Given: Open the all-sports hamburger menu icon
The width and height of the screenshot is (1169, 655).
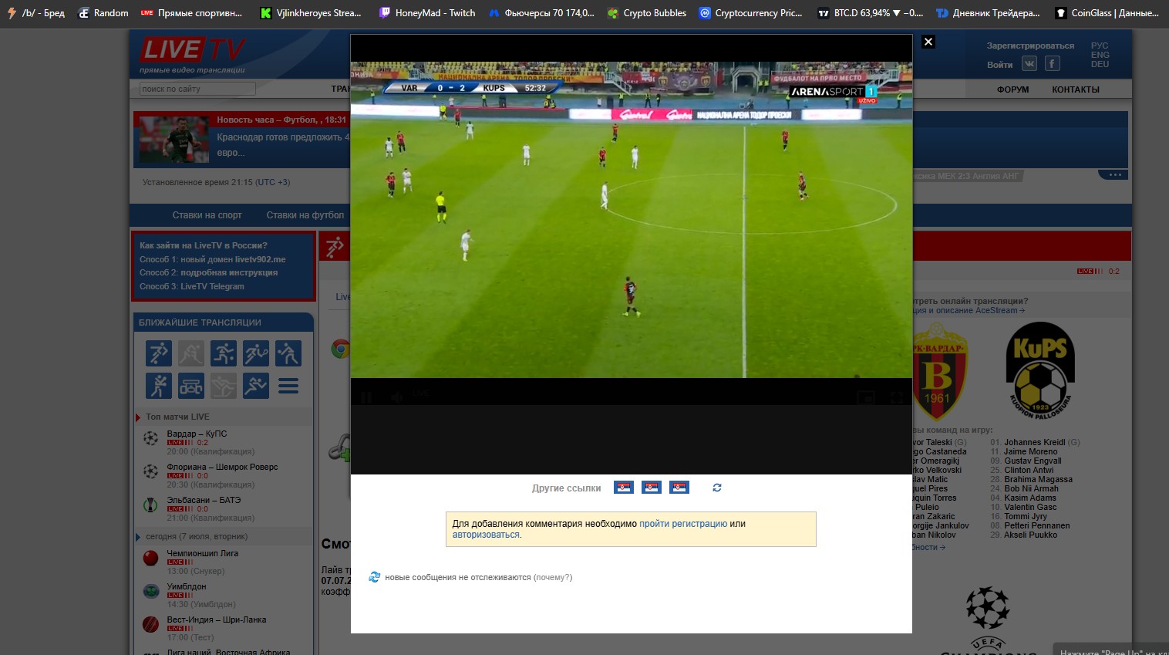Looking at the screenshot, I should click(288, 386).
